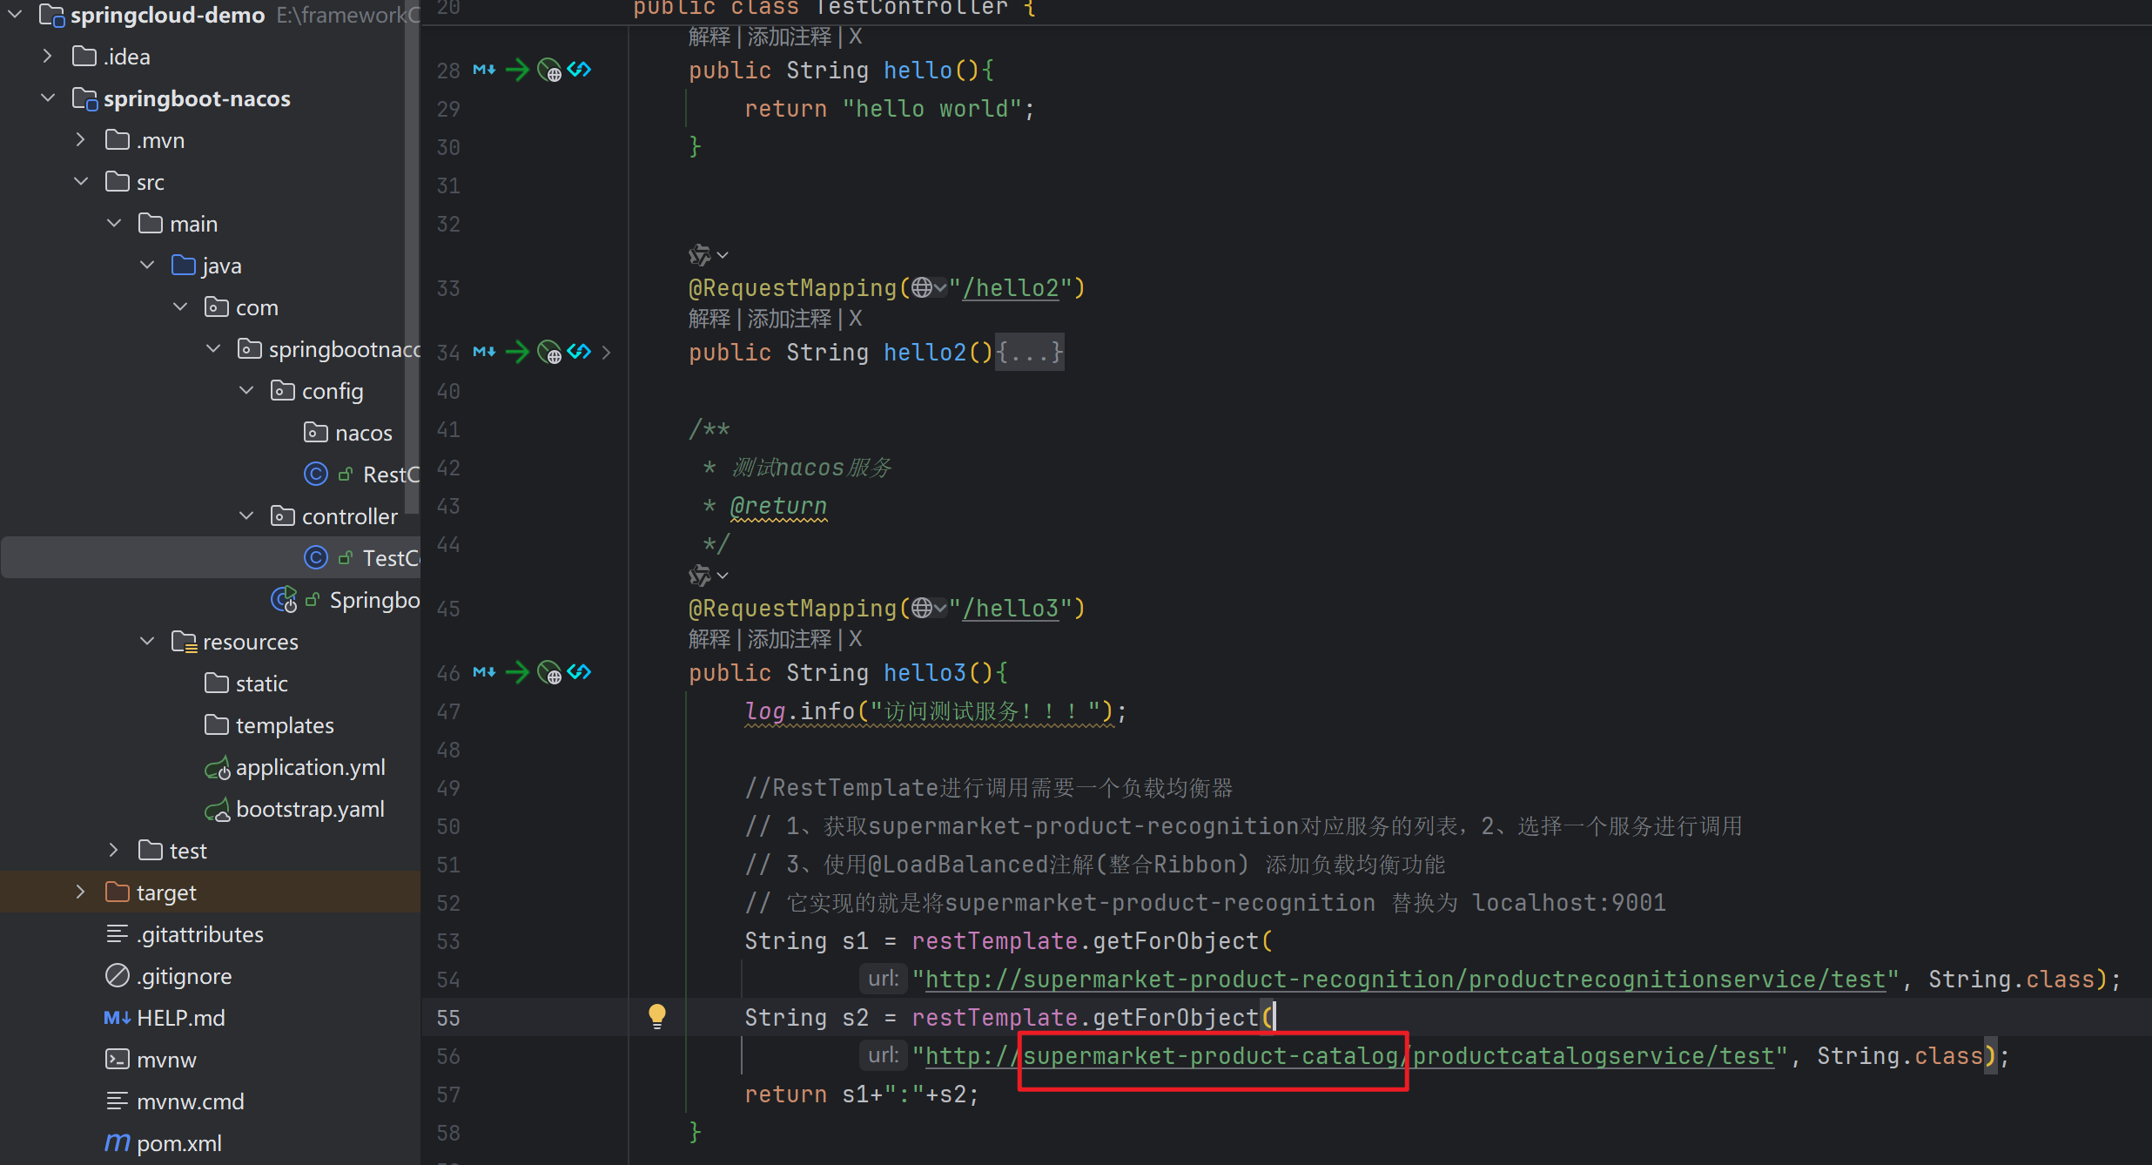Click the cyan link gutter icon on line 46
The height and width of the screenshot is (1165, 2152).
[579, 671]
